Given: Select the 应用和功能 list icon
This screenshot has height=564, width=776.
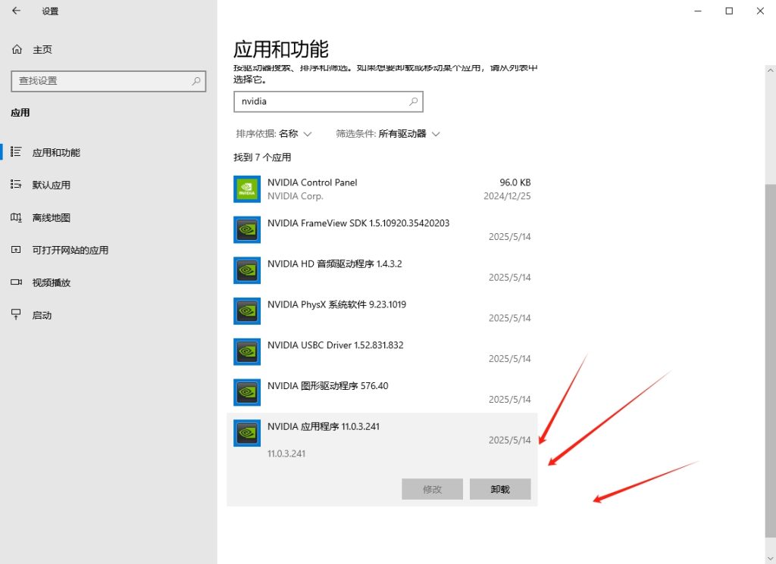Looking at the screenshot, I should [x=16, y=151].
